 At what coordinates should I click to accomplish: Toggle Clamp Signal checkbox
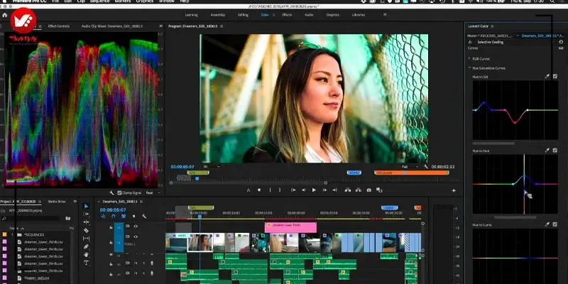pyautogui.click(x=118, y=192)
